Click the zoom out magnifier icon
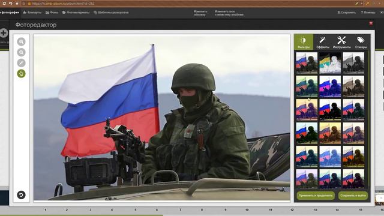This screenshot has width=384, height=216. click(22, 52)
